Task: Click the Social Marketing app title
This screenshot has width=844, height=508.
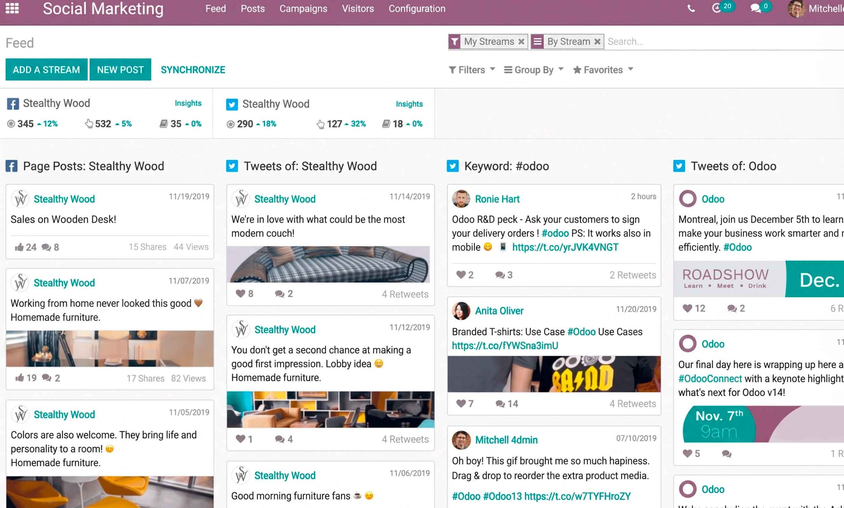Action: pyautogui.click(x=103, y=9)
